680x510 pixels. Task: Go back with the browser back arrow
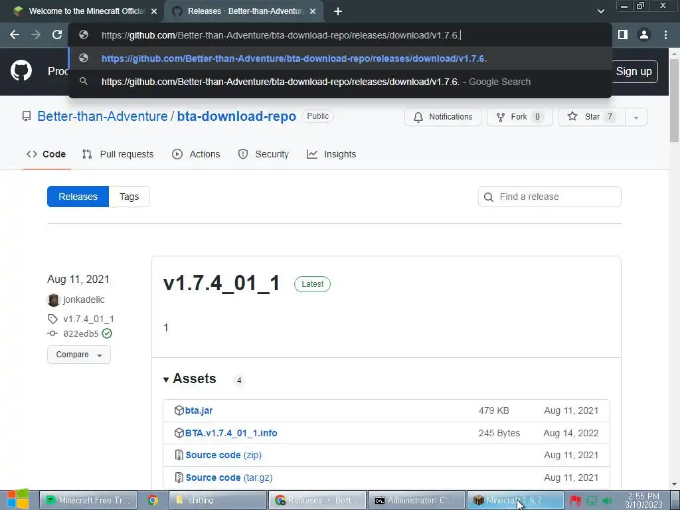pos(15,35)
